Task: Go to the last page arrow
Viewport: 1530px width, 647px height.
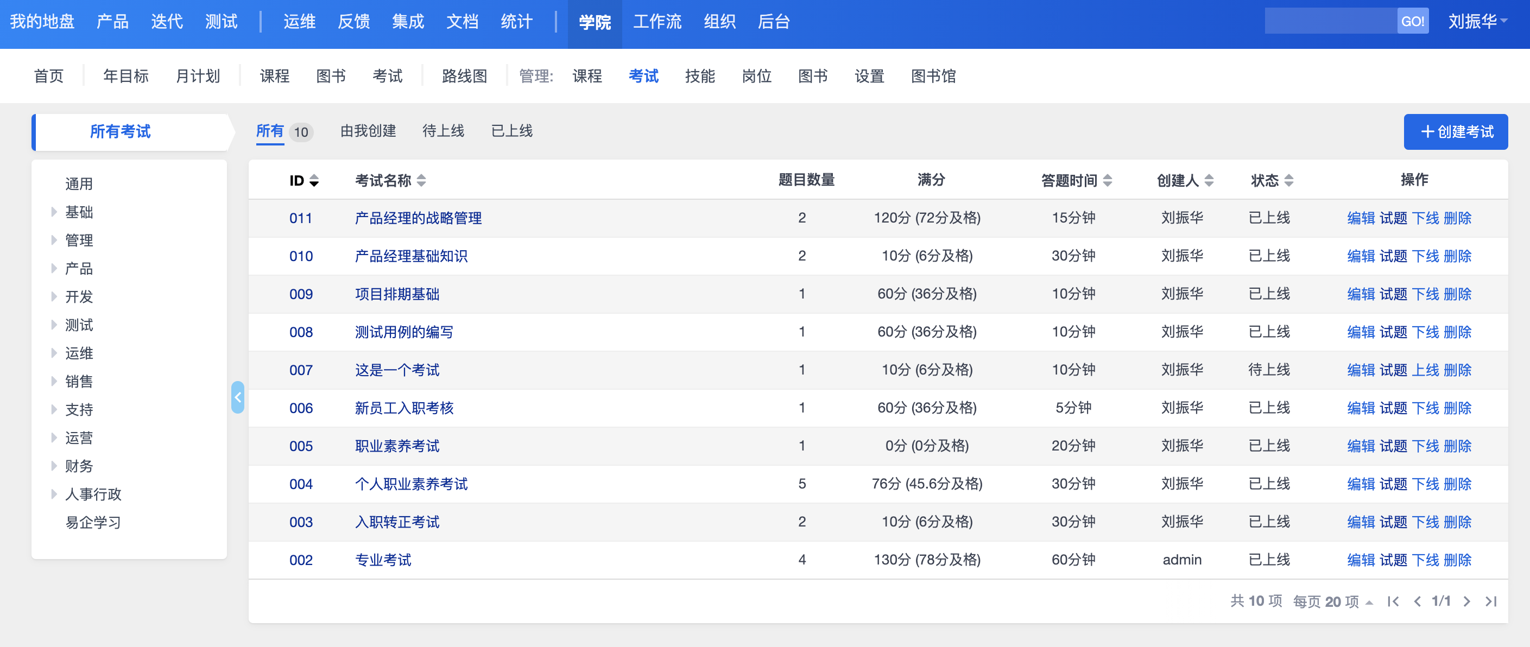Action: point(1490,601)
